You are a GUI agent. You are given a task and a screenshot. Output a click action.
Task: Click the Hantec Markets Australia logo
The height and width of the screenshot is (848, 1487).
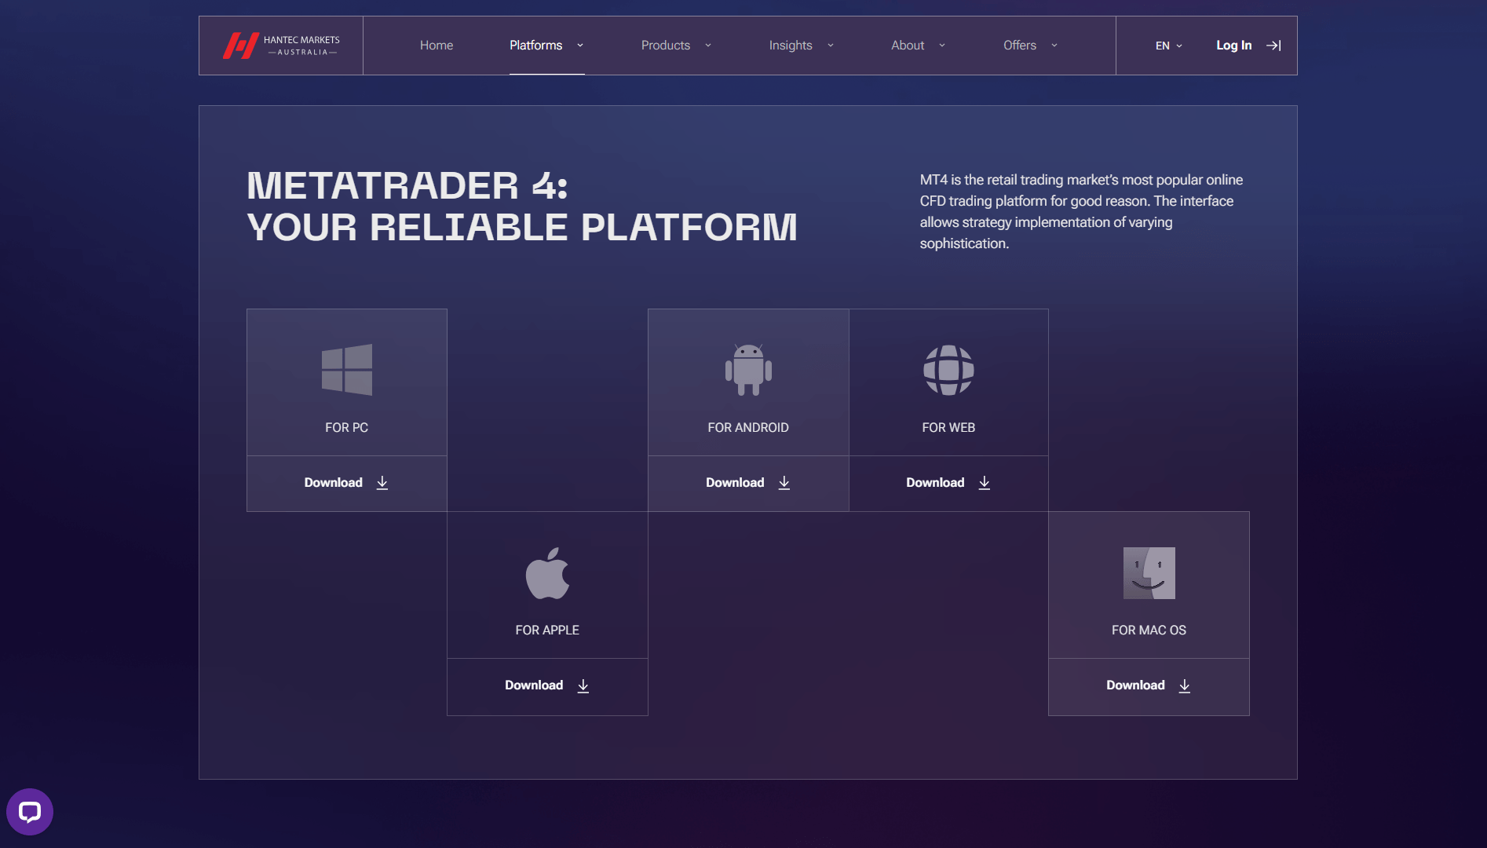point(281,46)
